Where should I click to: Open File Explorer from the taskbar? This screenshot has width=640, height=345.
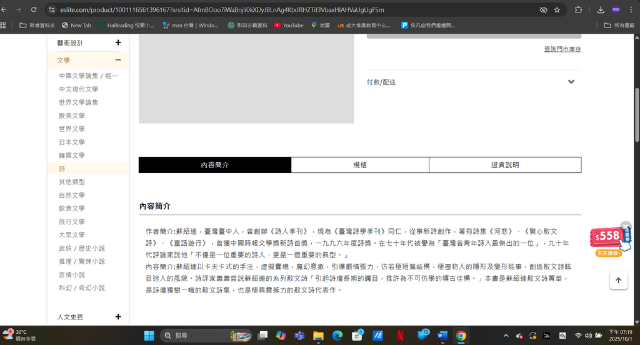[317, 336]
